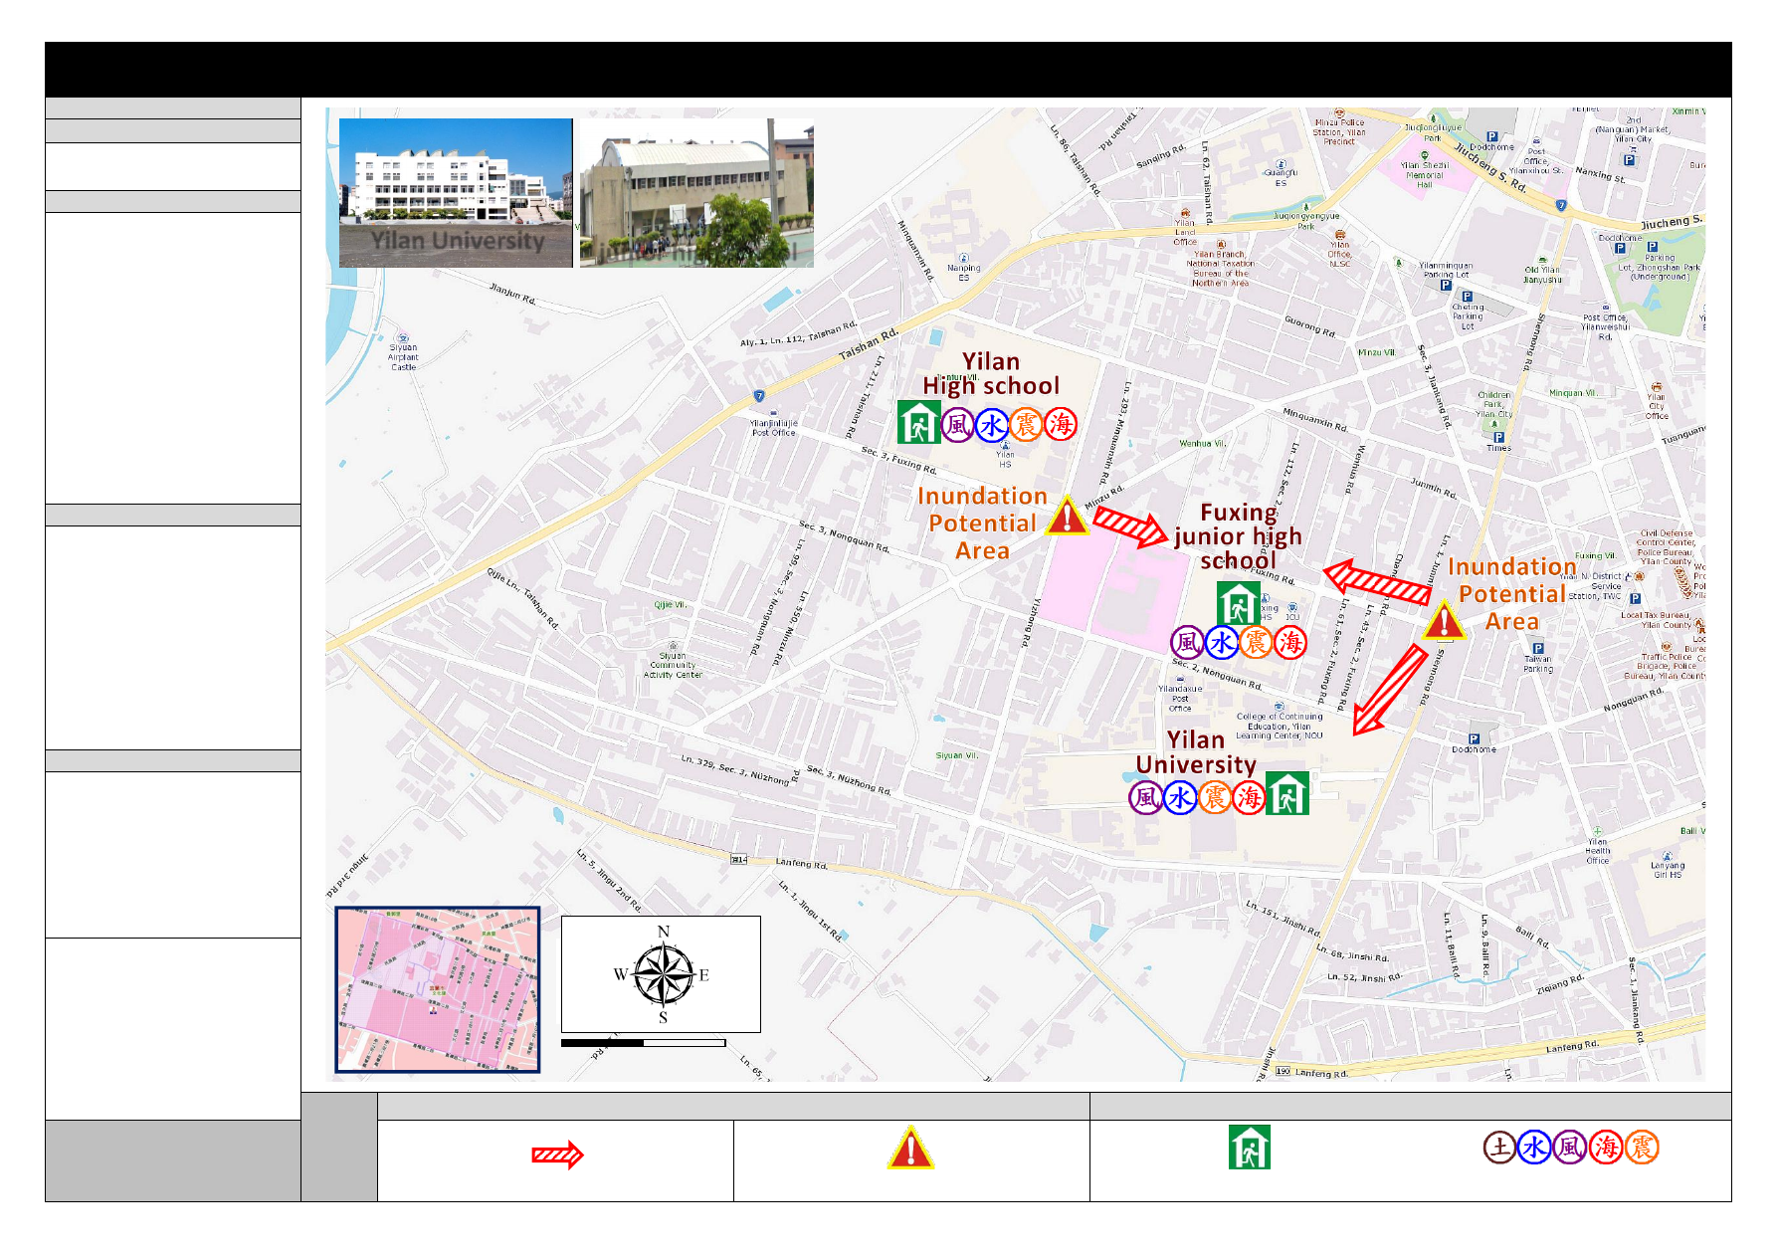Click the green shelter icon beside Yilan University icons
Screen dimensions: 1777x1257
point(1286,793)
